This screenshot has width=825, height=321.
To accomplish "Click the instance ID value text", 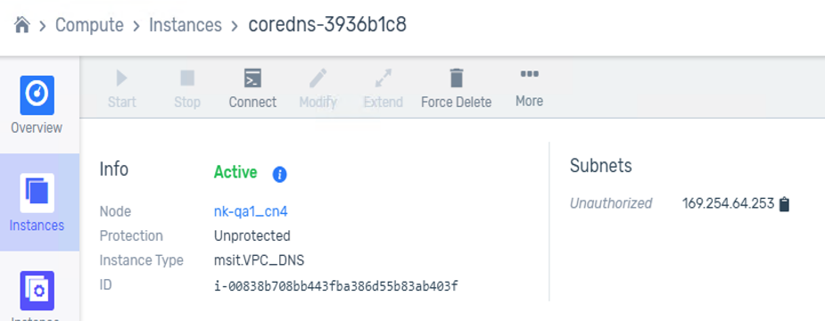I will point(335,287).
